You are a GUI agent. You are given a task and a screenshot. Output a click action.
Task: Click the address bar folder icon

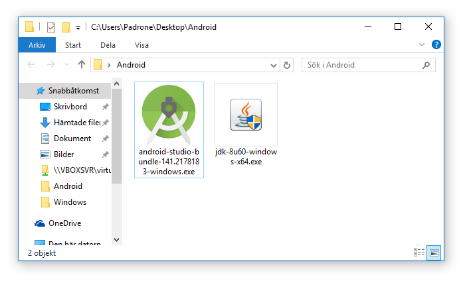pyautogui.click(x=98, y=64)
